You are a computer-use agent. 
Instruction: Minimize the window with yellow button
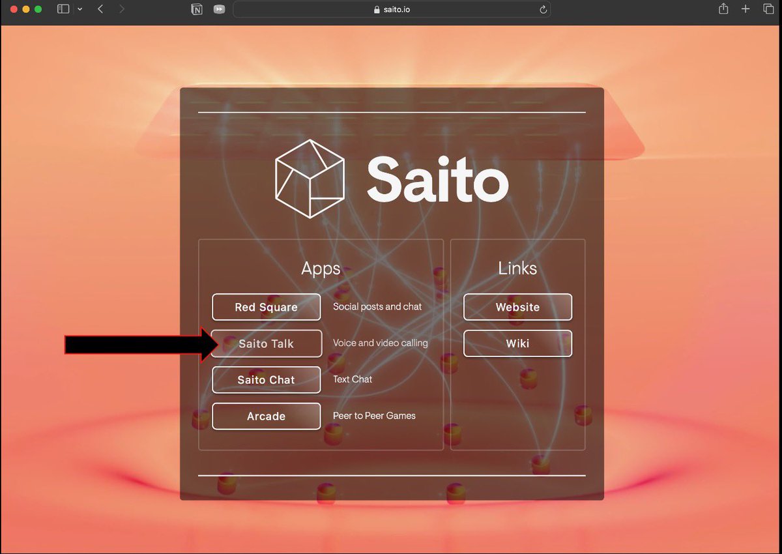(x=26, y=9)
